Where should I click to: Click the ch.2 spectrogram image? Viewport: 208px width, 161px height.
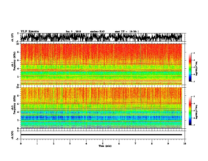pos(101,108)
